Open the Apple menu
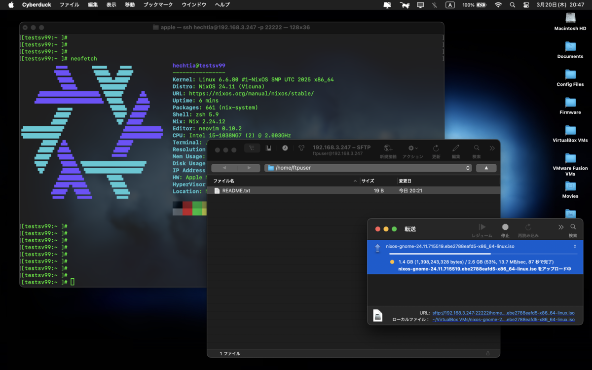 click(10, 4)
